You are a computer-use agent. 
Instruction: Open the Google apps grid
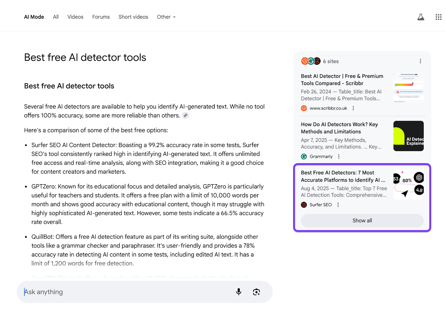pyautogui.click(x=438, y=17)
